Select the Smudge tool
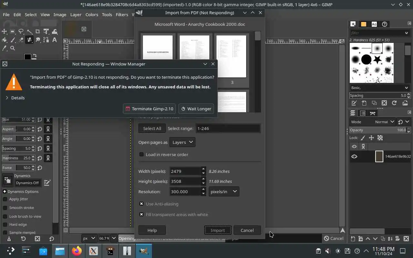 tap(38, 40)
